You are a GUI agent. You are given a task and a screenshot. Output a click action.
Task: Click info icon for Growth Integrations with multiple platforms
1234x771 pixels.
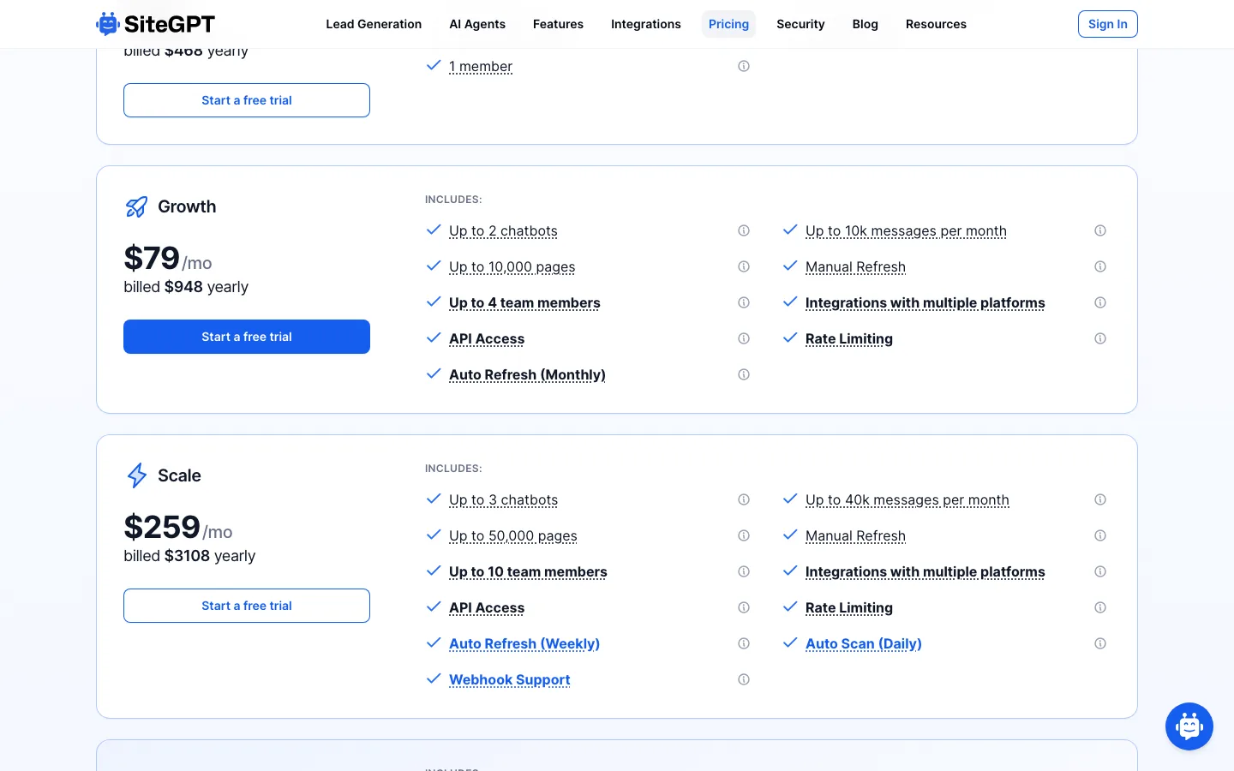(x=1100, y=302)
